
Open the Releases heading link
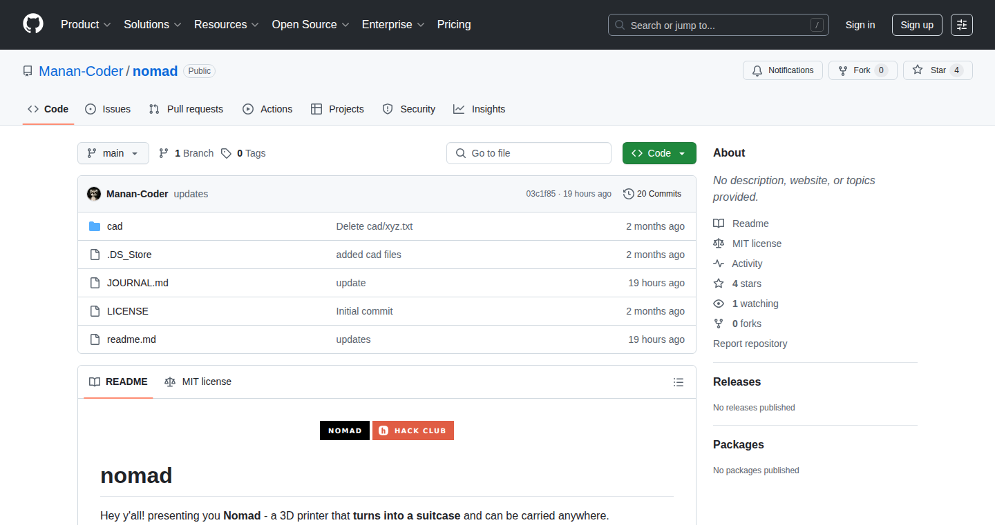click(x=737, y=382)
